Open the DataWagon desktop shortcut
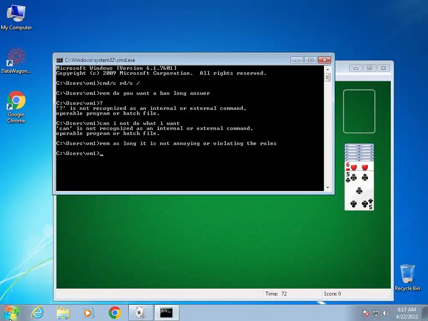428x321 pixels. [16, 61]
